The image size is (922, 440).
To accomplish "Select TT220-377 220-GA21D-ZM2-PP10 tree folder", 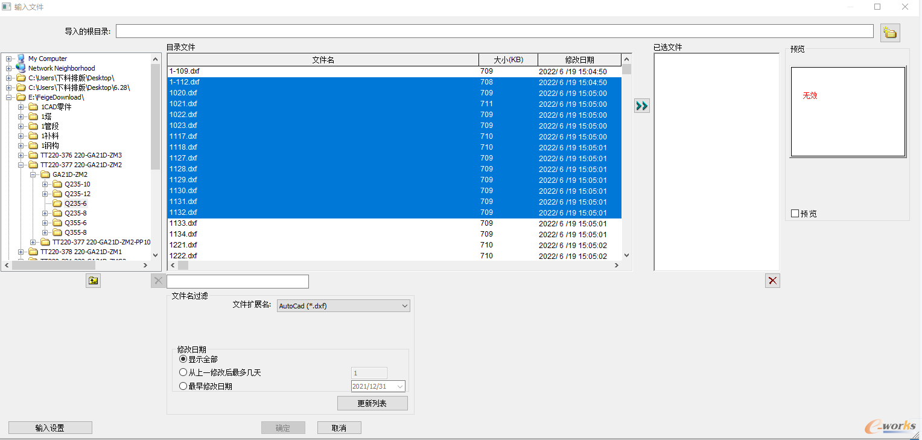I will pyautogui.click(x=101, y=242).
